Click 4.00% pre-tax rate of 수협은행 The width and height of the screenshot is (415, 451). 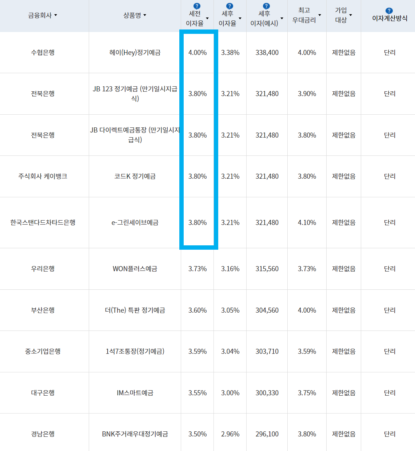click(x=197, y=52)
